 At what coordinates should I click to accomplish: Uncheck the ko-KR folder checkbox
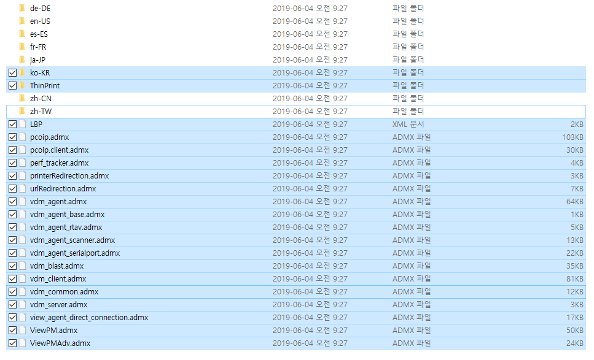(12, 72)
